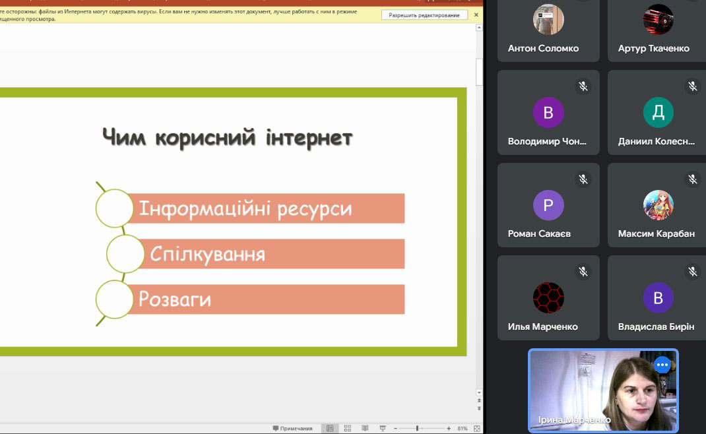Screen dimensions: 706x434
Task: Open zoom dialog via 81% value
Action: tap(462, 429)
